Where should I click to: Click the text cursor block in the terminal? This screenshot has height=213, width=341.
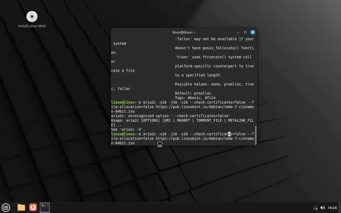[229, 134]
